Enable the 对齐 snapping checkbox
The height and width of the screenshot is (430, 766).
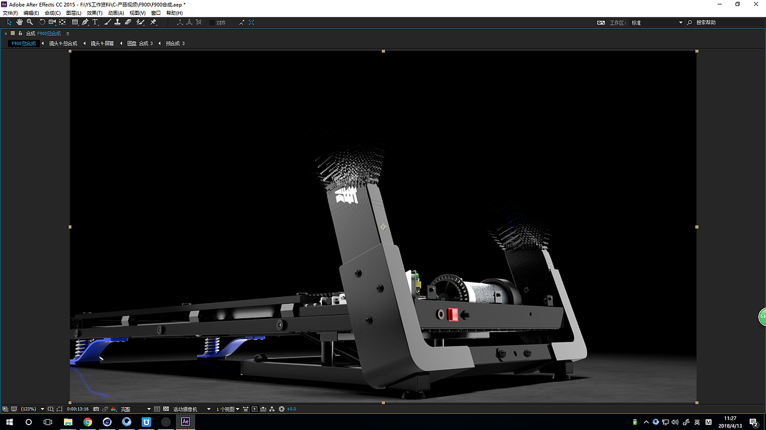click(x=211, y=23)
